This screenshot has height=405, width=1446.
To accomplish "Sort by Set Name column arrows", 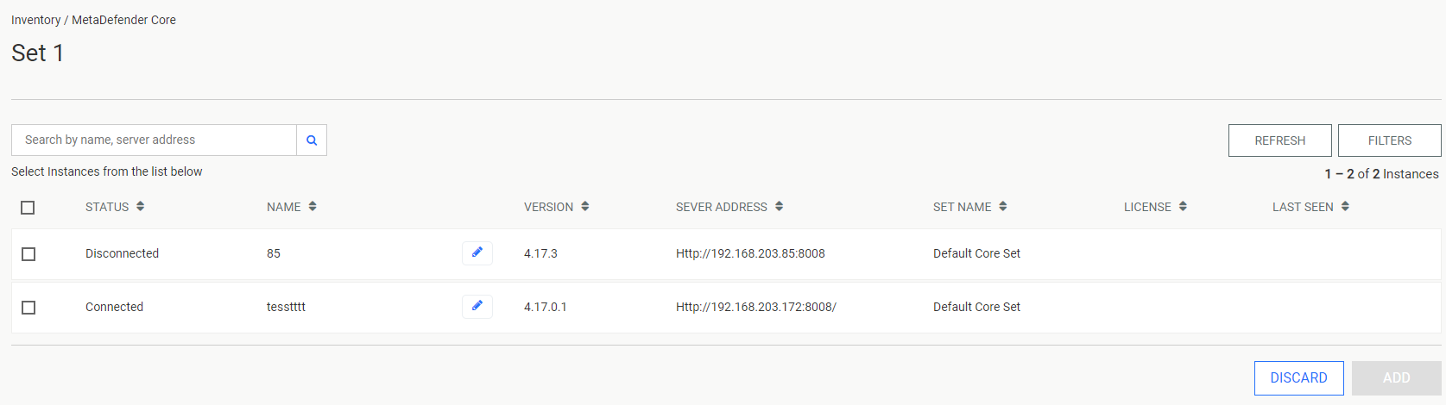I will (x=1003, y=207).
